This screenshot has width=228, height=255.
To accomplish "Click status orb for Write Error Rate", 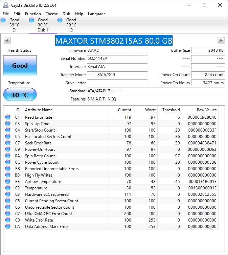I will (8, 220).
